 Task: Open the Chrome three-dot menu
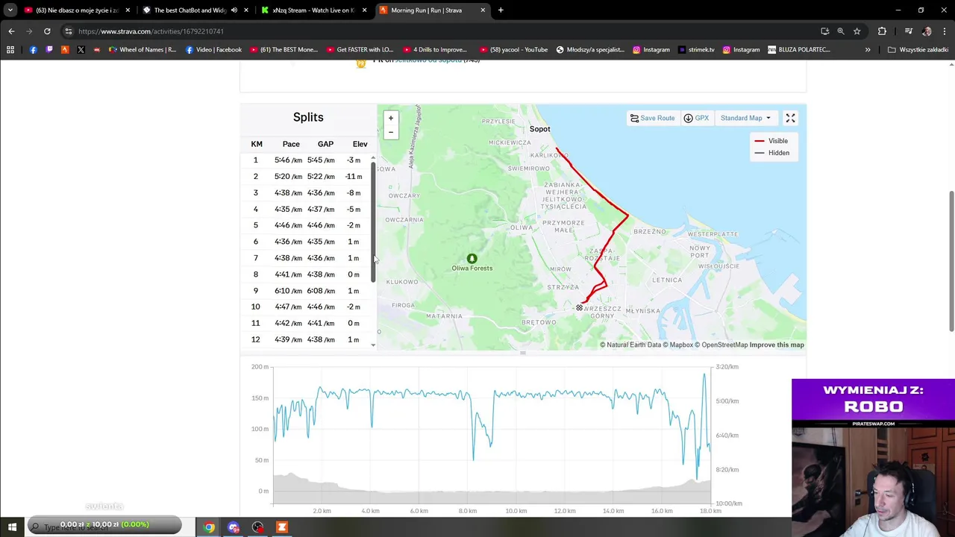coord(945,31)
